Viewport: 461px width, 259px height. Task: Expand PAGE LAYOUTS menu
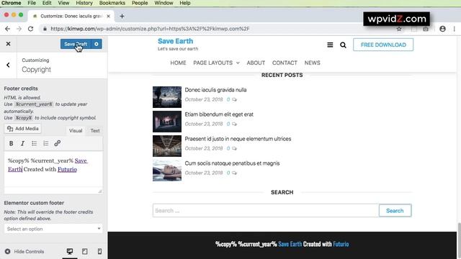click(x=216, y=63)
